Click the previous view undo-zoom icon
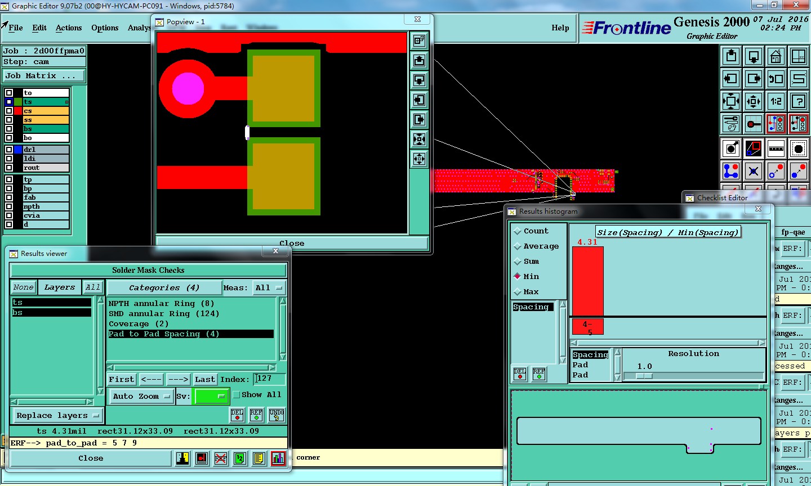Image resolution: width=811 pixels, height=486 pixels. [x=776, y=79]
